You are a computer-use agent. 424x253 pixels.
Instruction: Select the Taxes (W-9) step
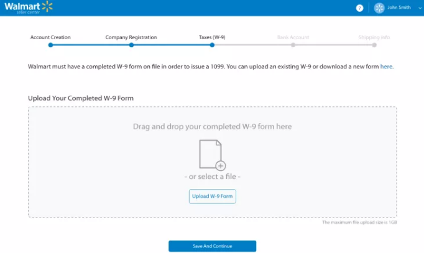coord(212,37)
